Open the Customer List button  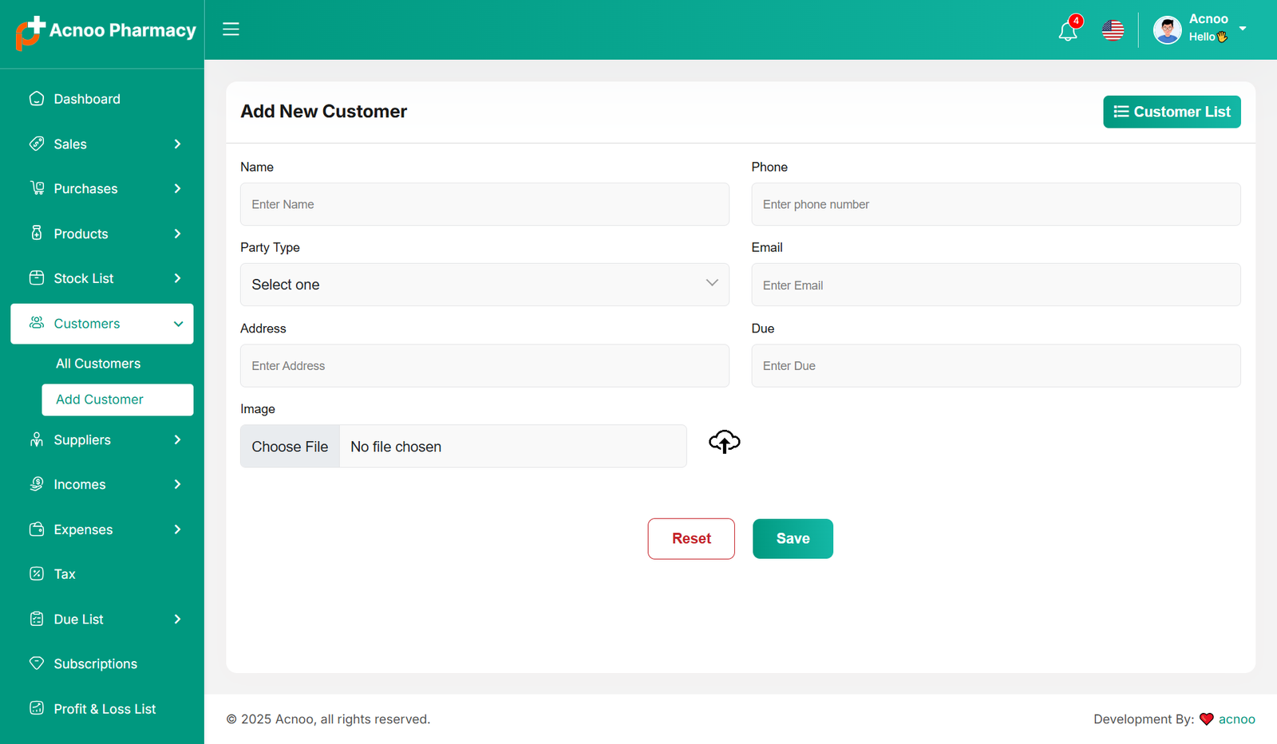(1172, 112)
